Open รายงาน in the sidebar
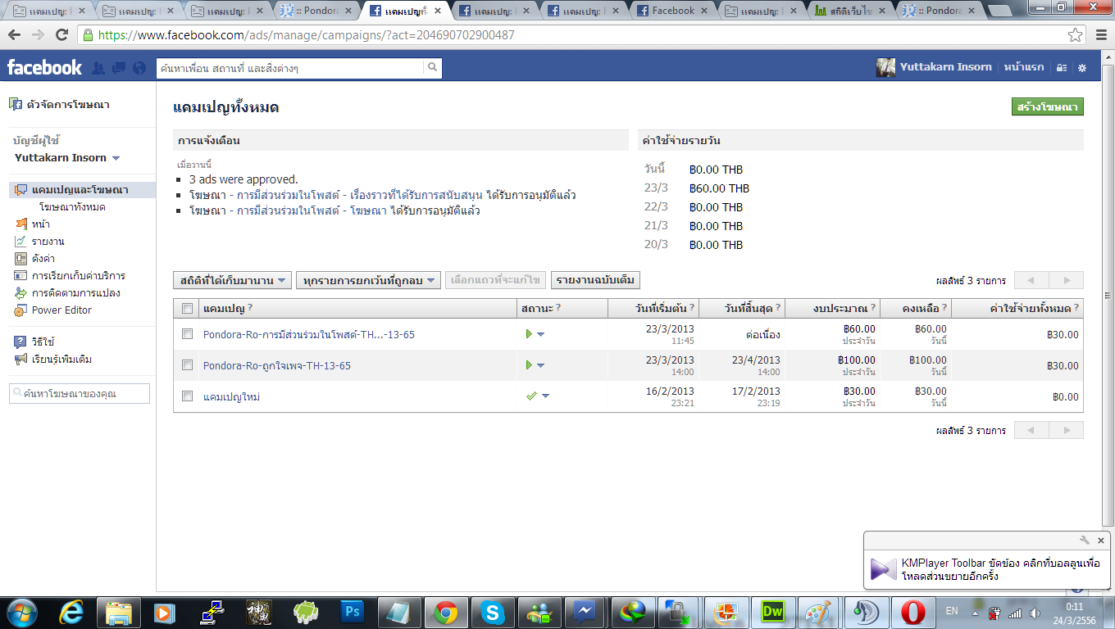The height and width of the screenshot is (629, 1115). tap(48, 242)
